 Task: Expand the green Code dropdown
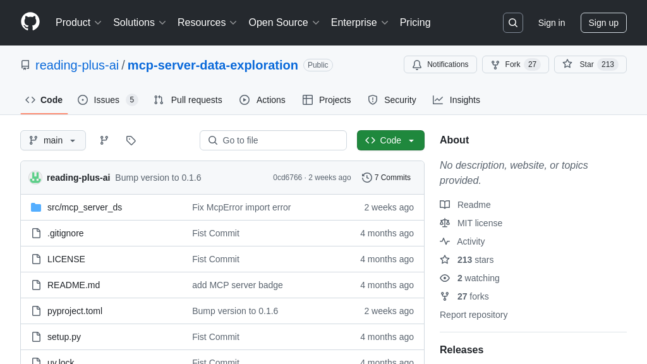[390, 140]
